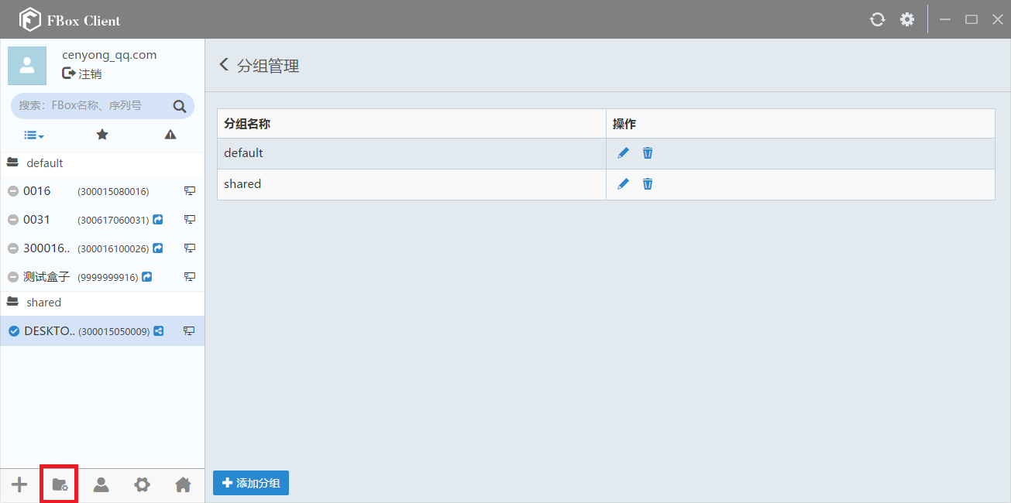Screen dimensions: 1011x503
Task: Click monitor icon on 0016 row
Action: coord(189,191)
